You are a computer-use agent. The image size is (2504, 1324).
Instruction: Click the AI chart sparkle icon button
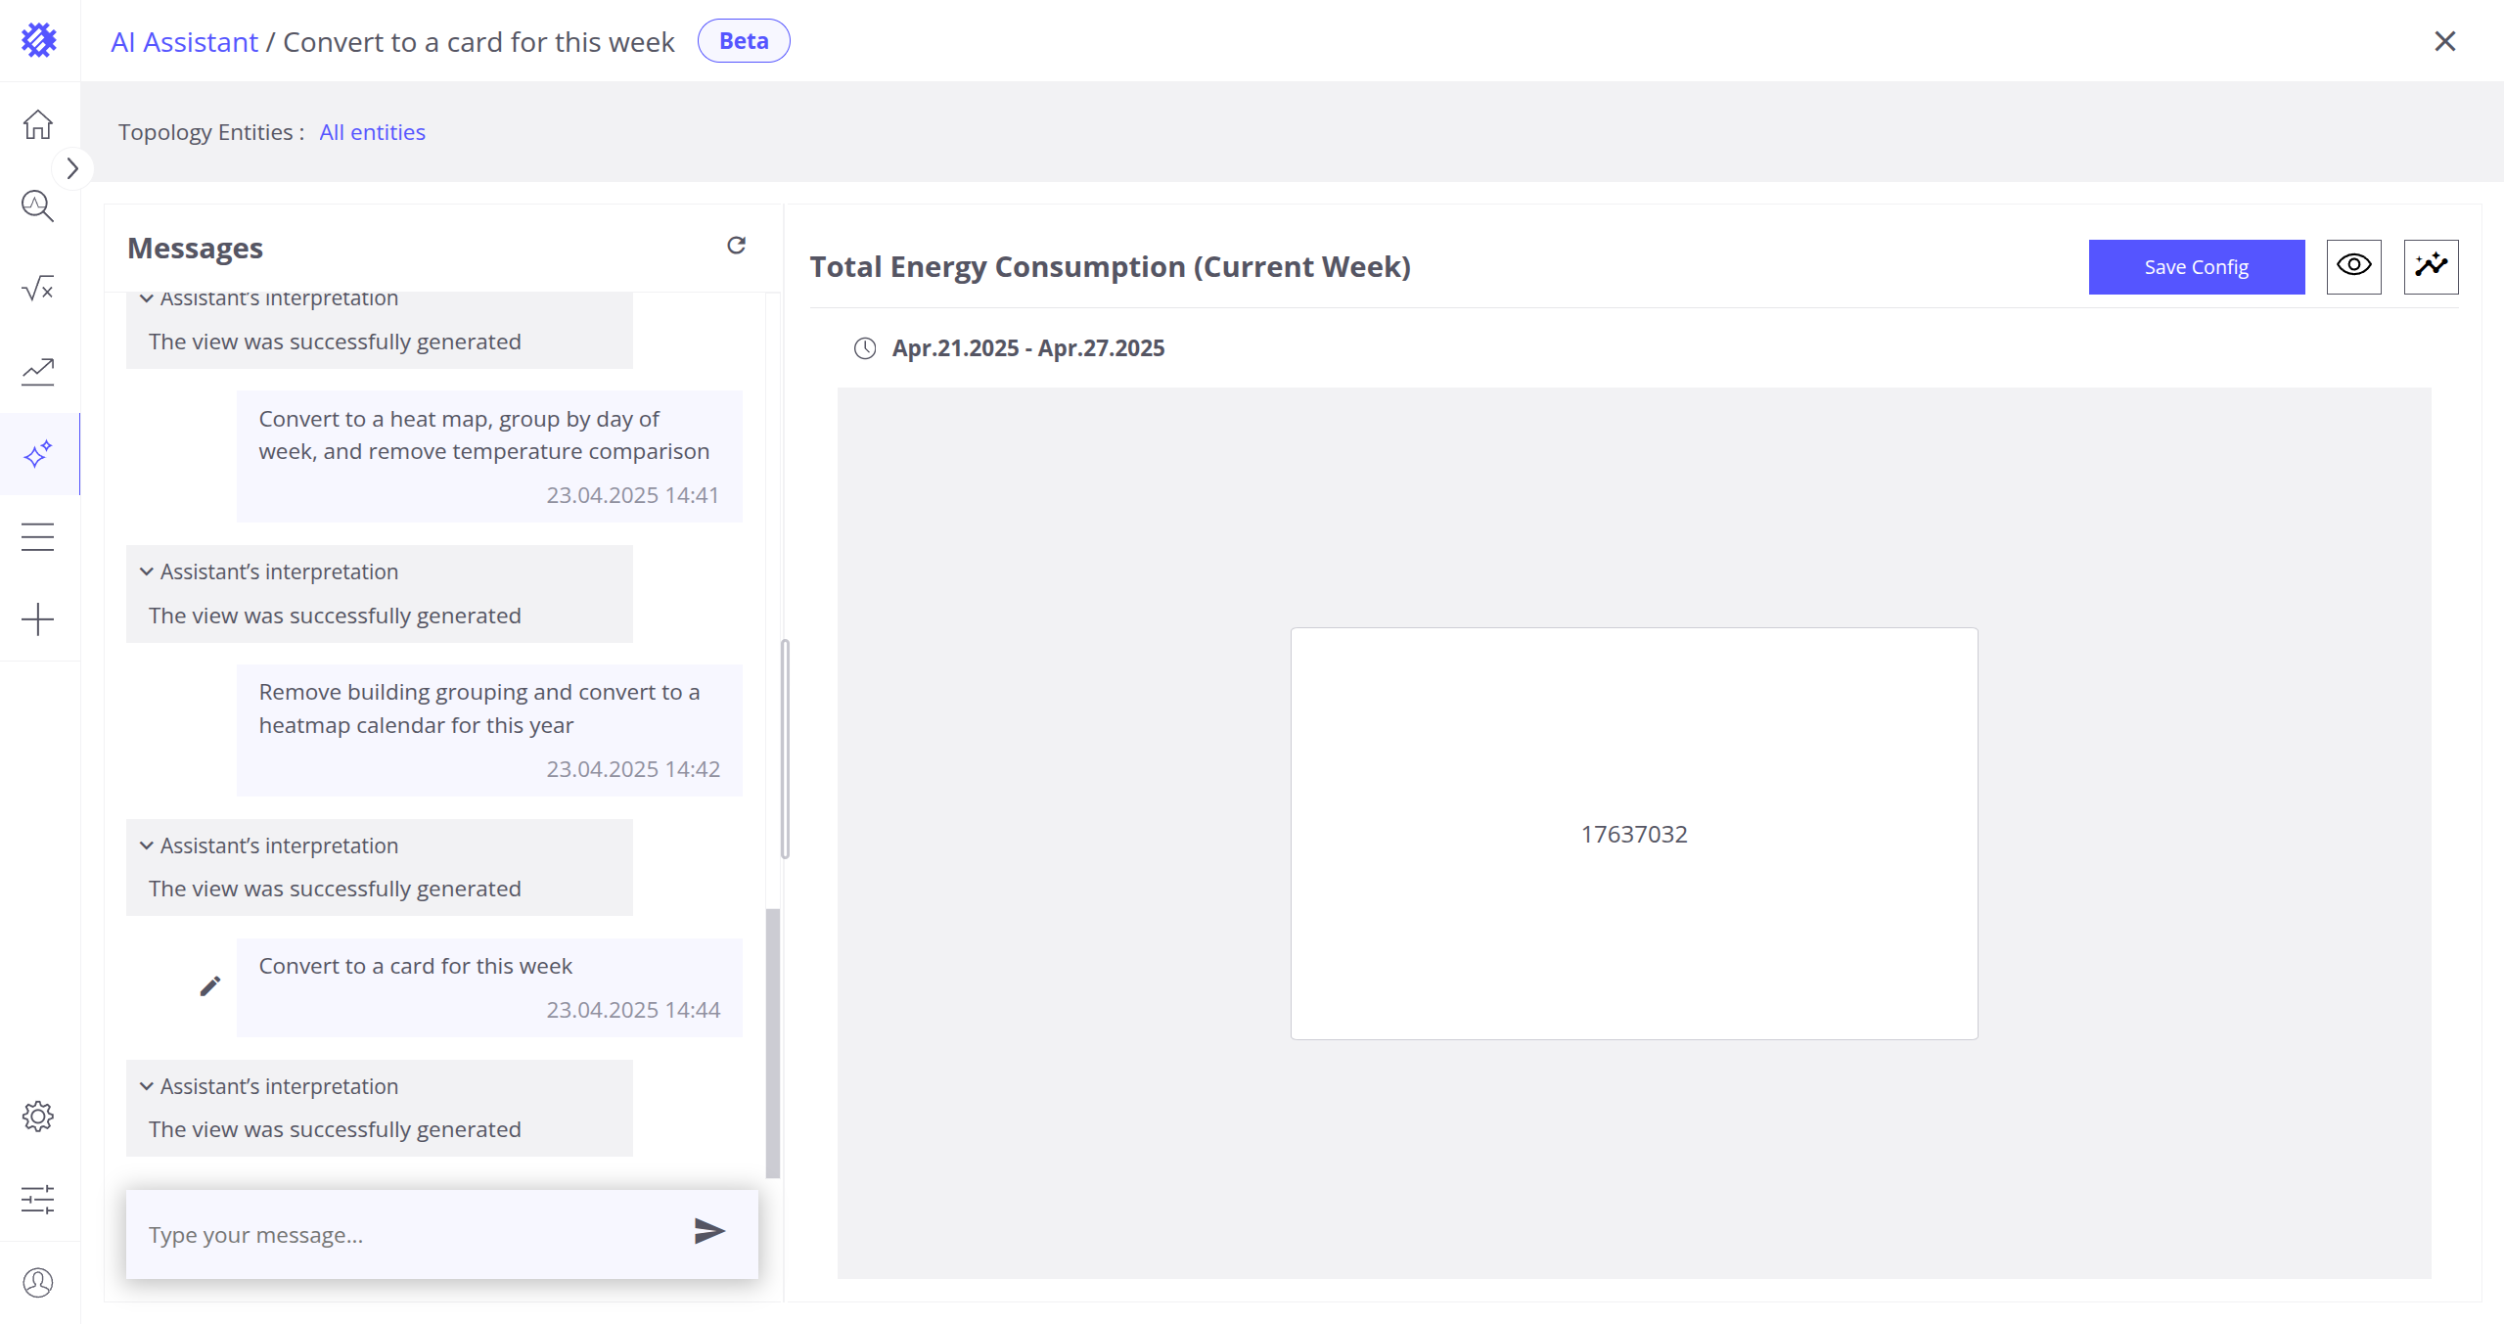point(2431,266)
